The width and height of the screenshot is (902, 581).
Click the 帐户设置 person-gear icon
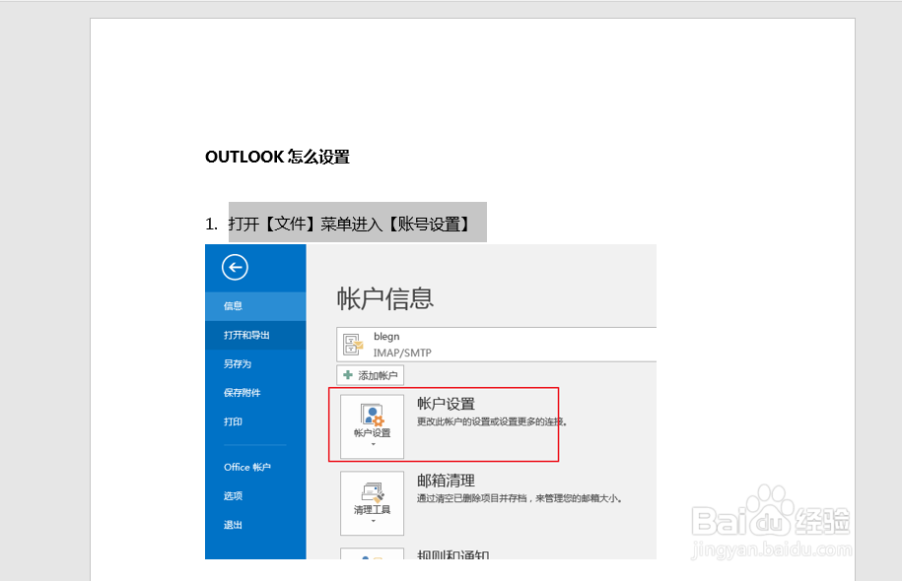pyautogui.click(x=373, y=415)
